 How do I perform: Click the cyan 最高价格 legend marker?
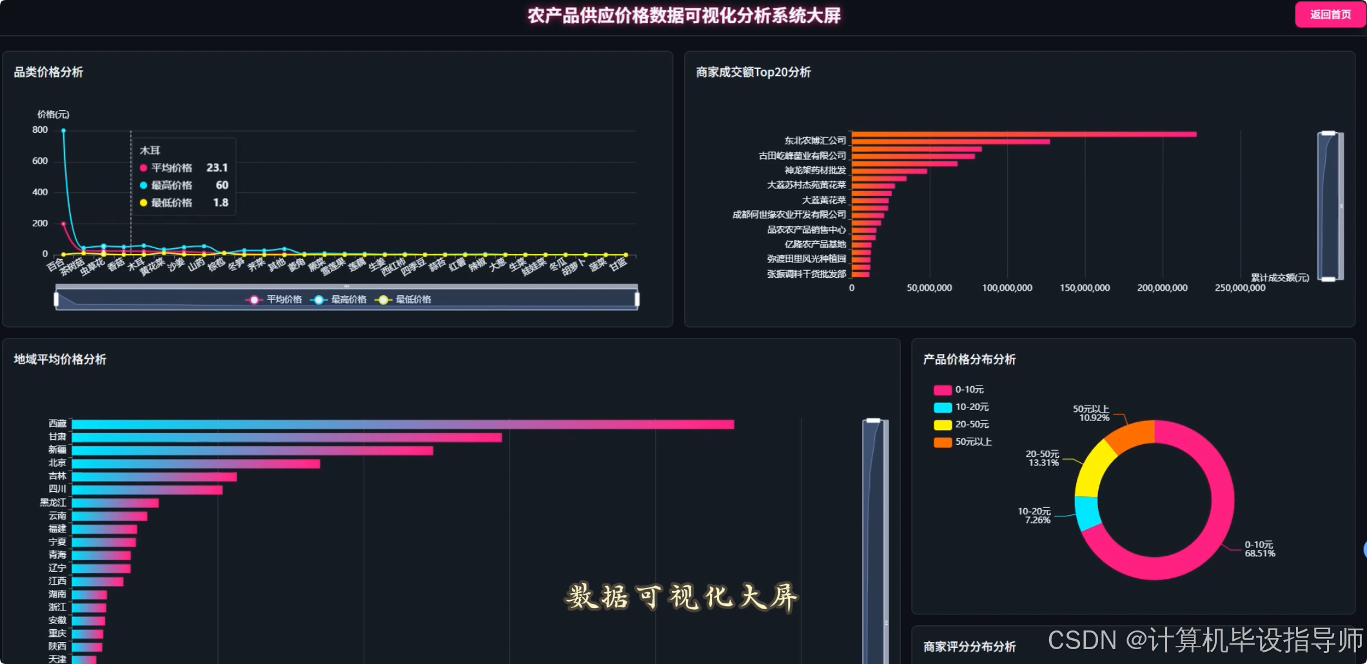[x=317, y=299]
